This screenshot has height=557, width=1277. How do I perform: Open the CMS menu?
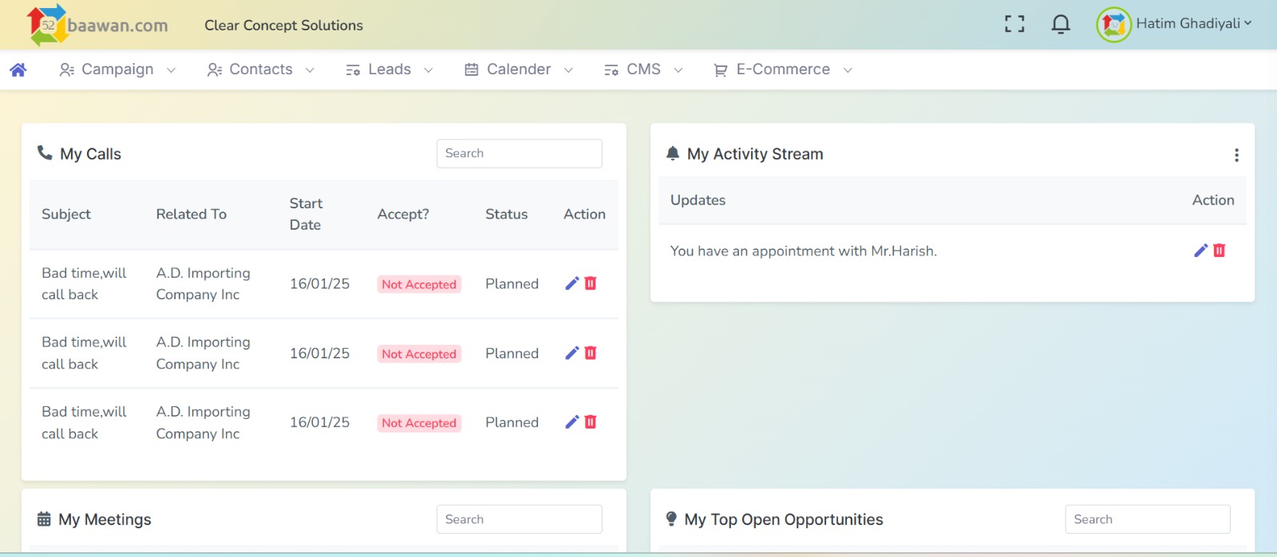point(643,70)
